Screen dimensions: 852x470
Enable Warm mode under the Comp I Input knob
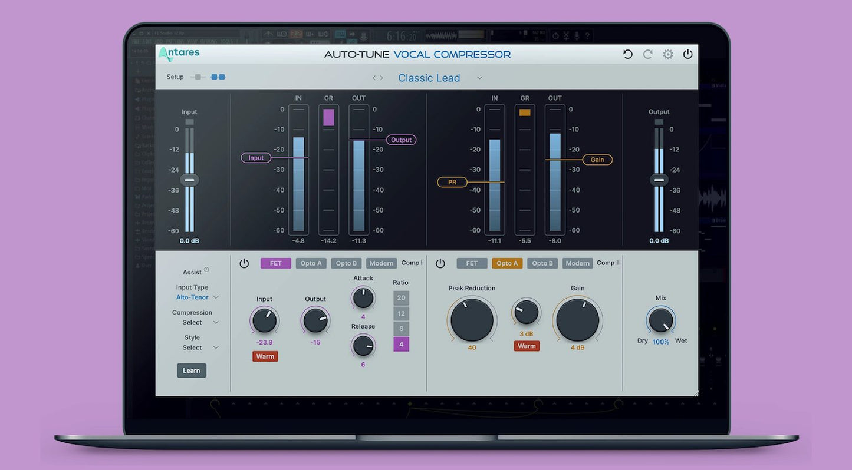click(x=265, y=356)
